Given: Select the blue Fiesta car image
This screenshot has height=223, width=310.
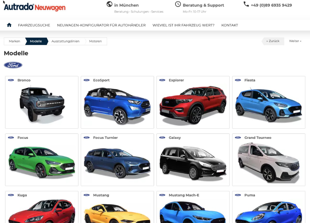Looking at the screenshot, I should [269, 105].
